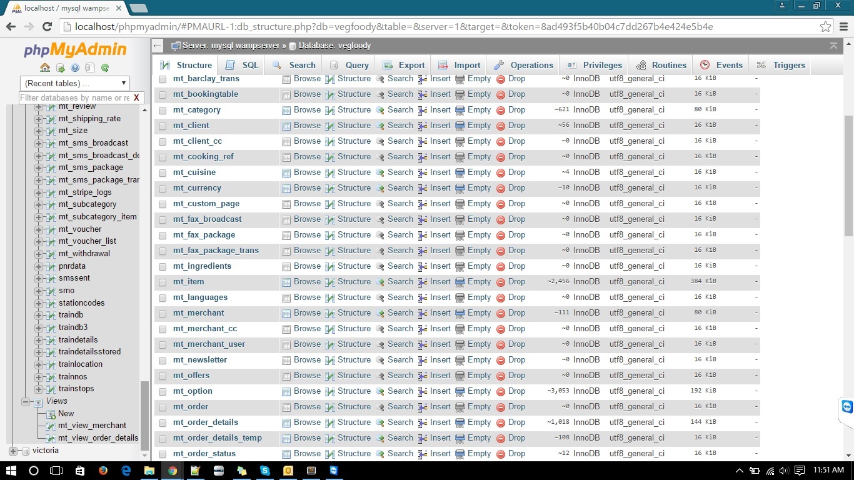Reload the navigation panel icon
854x480 pixels.
click(x=105, y=67)
